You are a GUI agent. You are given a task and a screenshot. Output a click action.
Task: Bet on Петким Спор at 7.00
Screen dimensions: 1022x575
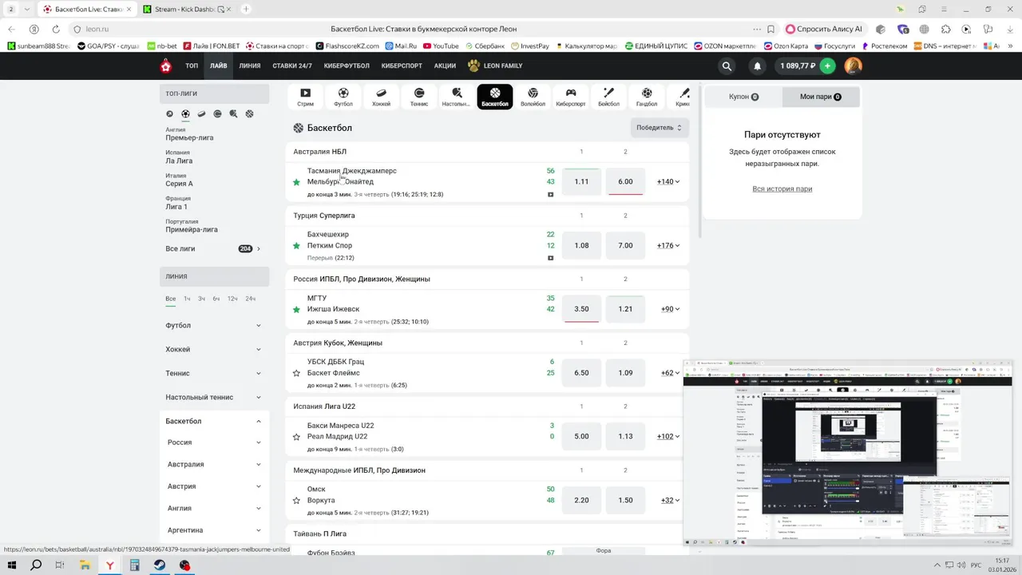click(x=625, y=246)
